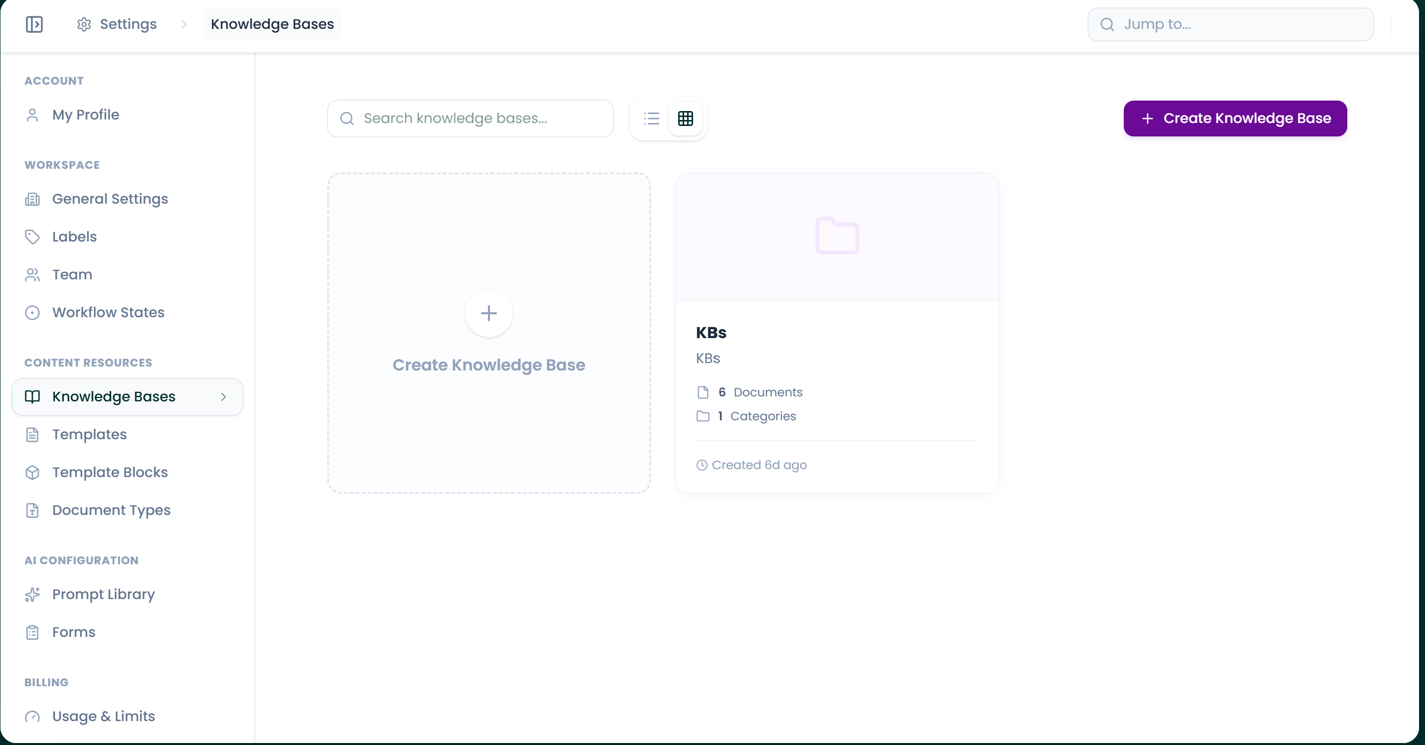Click the Prompt Library sparkle icon
This screenshot has width=1425, height=745.
pos(32,595)
